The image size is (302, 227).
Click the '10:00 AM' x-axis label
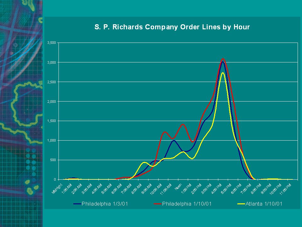pyautogui.click(x=156, y=189)
